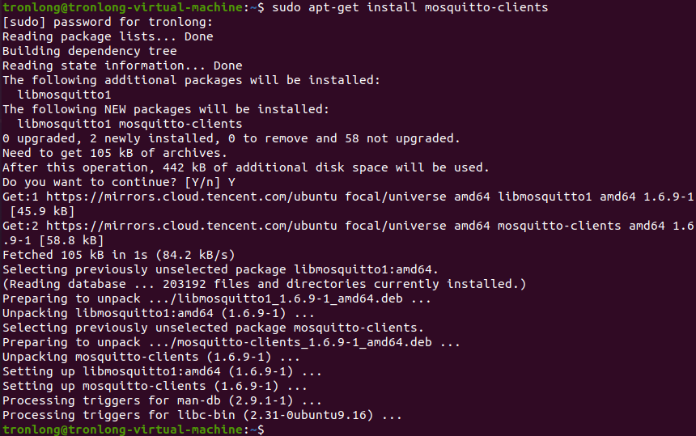
Task: Click the 'After this operation, 442 kB' line
Action: pos(245,167)
